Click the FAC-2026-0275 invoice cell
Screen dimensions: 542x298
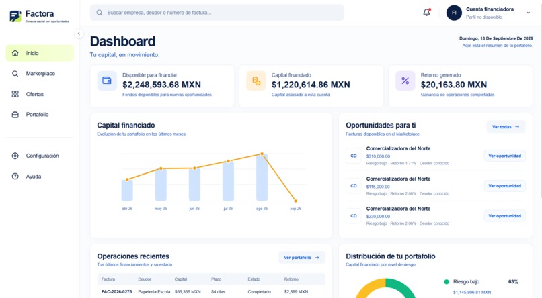coord(116,292)
